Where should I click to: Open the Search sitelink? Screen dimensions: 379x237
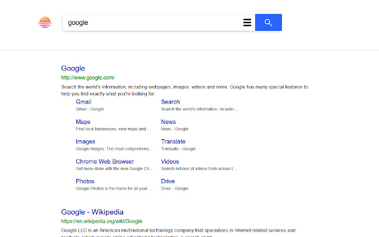point(171,102)
